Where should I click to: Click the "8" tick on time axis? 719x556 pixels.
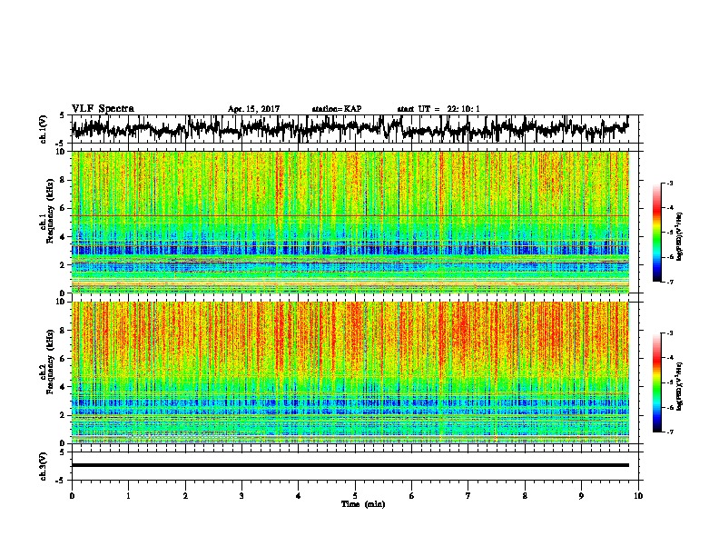click(x=525, y=496)
